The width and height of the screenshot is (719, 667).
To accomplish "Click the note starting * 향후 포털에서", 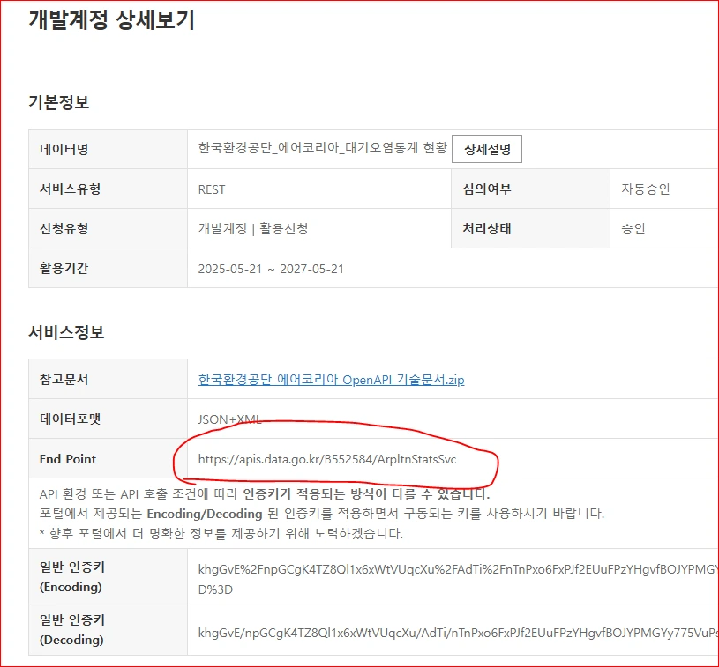I will pyautogui.click(x=221, y=533).
